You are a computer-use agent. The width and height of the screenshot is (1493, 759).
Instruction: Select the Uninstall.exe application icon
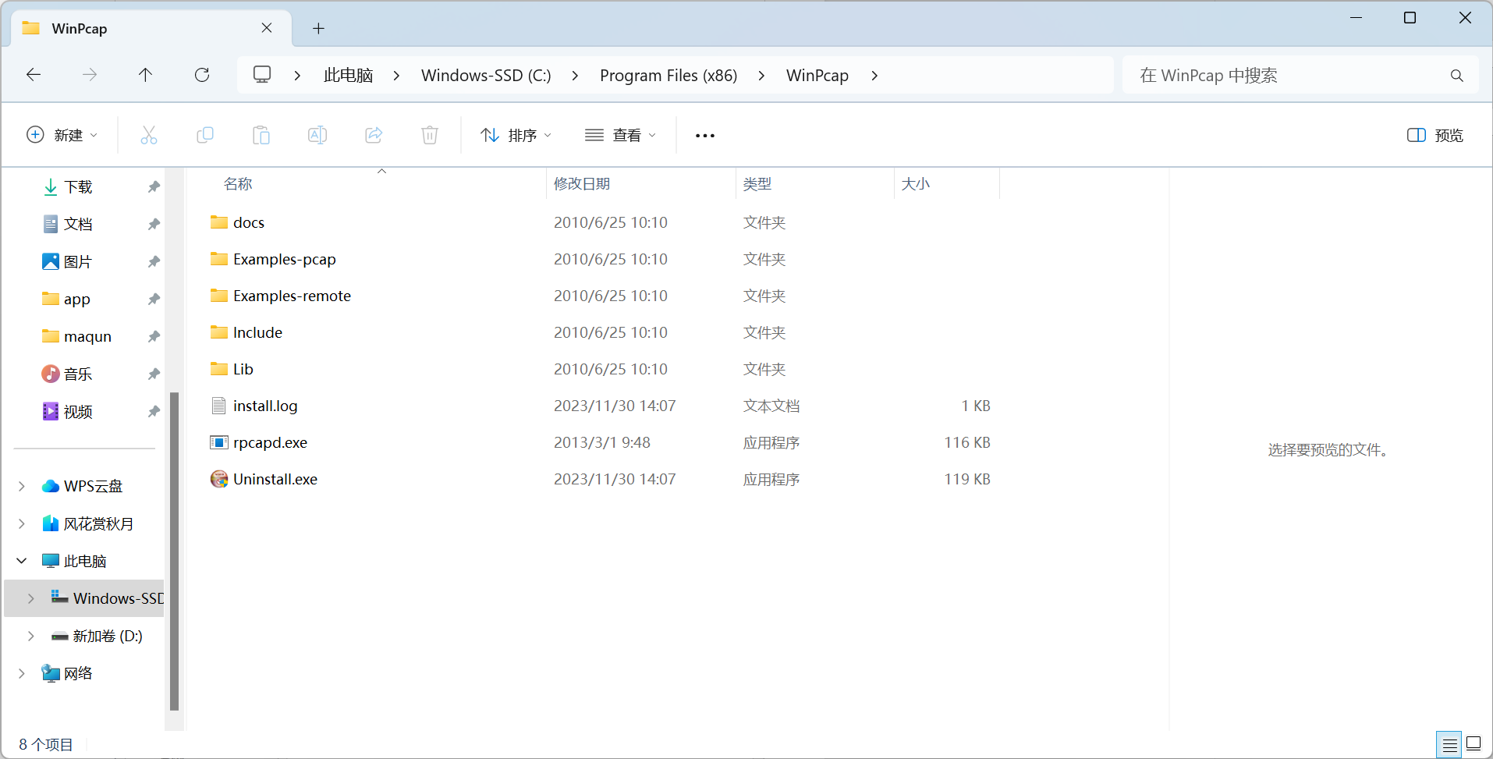coord(219,479)
